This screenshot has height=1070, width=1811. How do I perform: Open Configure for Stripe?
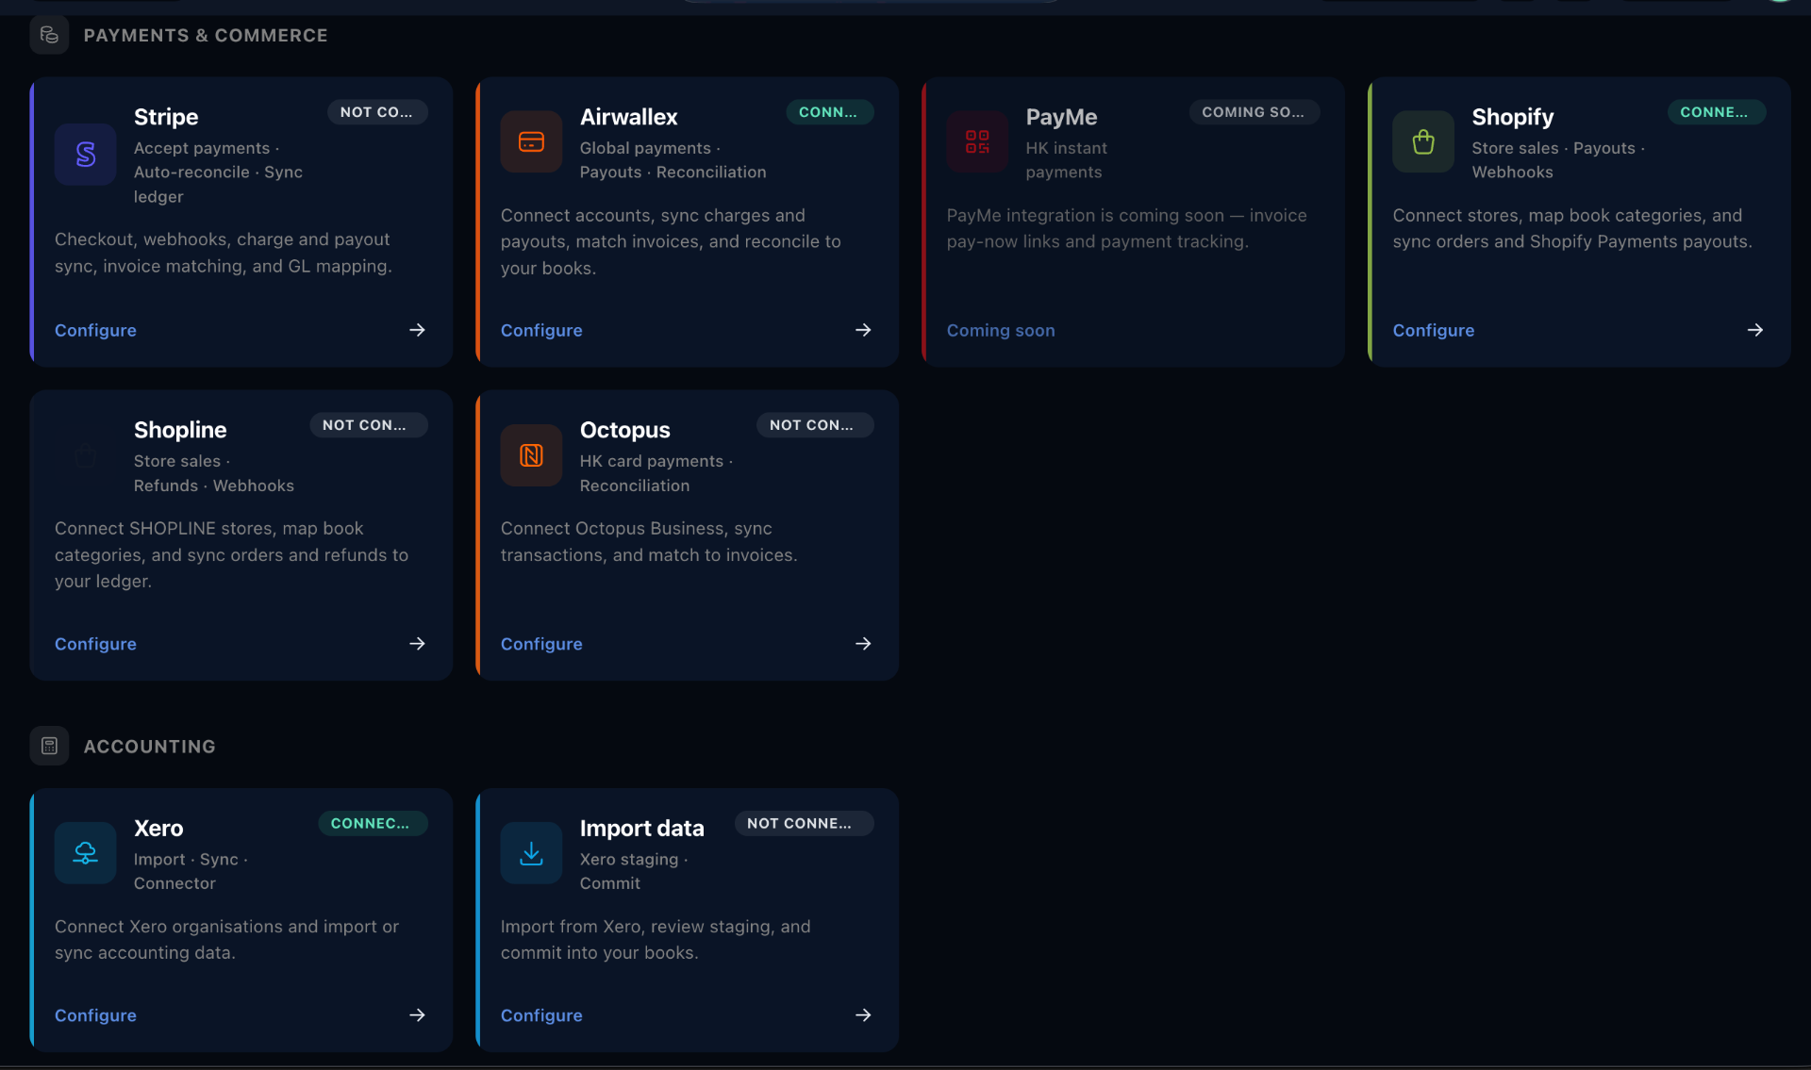pos(95,331)
